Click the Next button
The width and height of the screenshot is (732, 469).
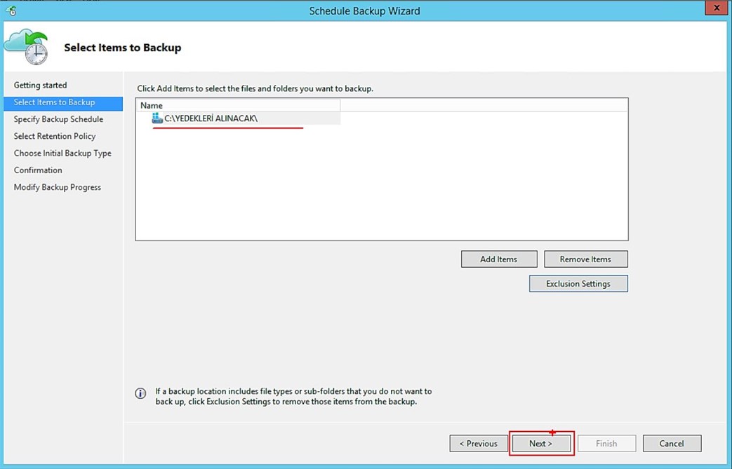(541, 443)
